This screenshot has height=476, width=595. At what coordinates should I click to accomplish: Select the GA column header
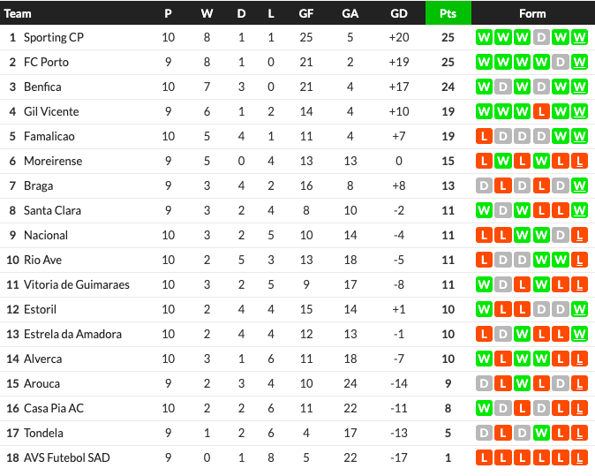(x=350, y=13)
